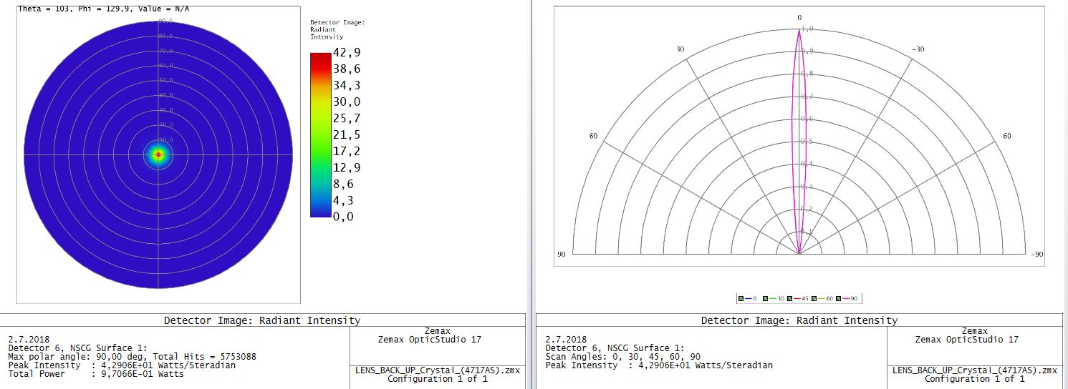Click the -30 angular axis label
This screenshot has width=1068, height=389.
(x=918, y=49)
